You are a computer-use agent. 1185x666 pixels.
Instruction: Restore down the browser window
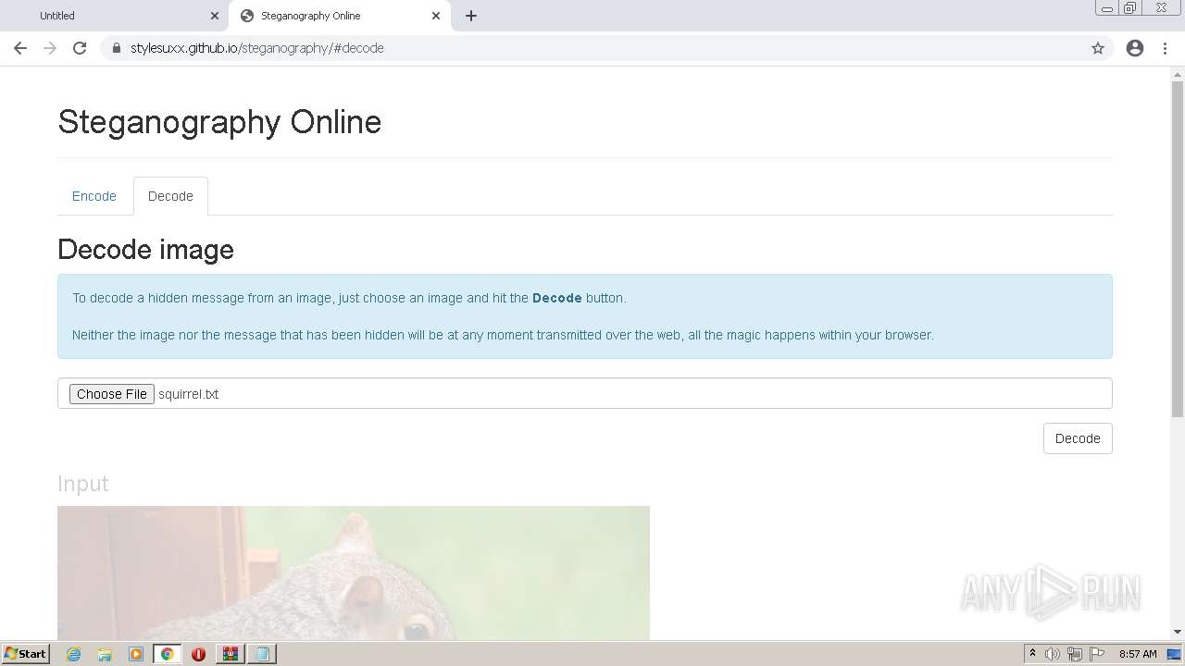click(1129, 7)
